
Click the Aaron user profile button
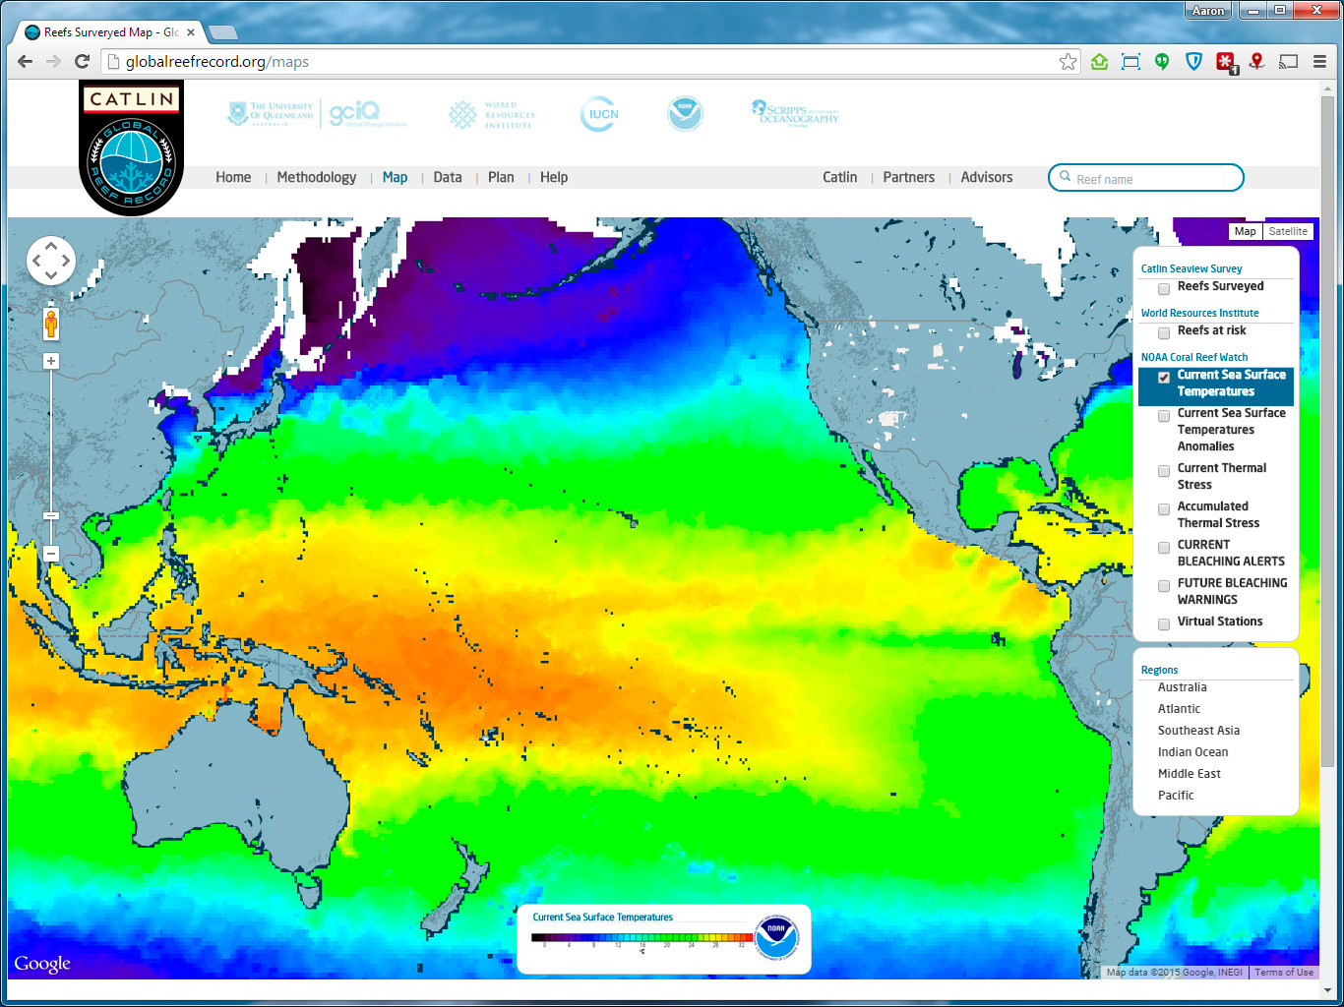point(1207,11)
